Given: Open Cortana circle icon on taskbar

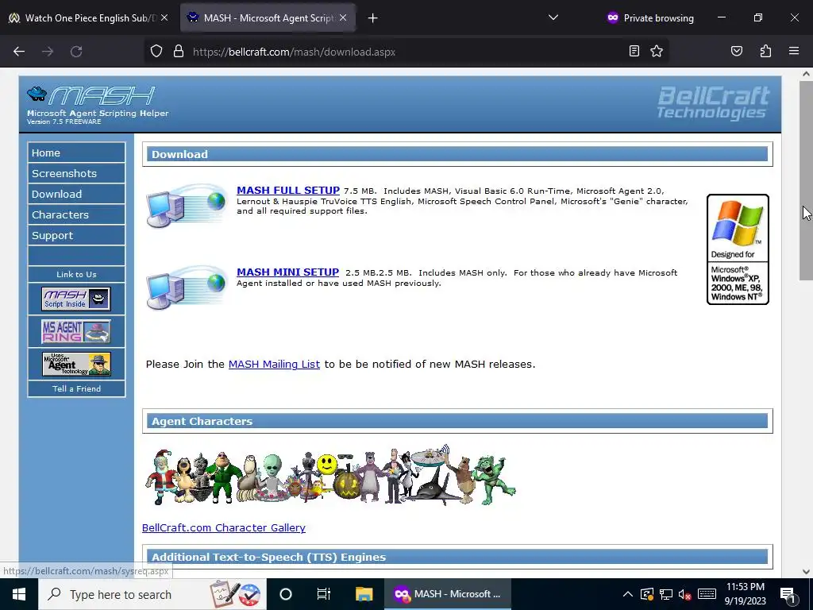Looking at the screenshot, I should [286, 594].
